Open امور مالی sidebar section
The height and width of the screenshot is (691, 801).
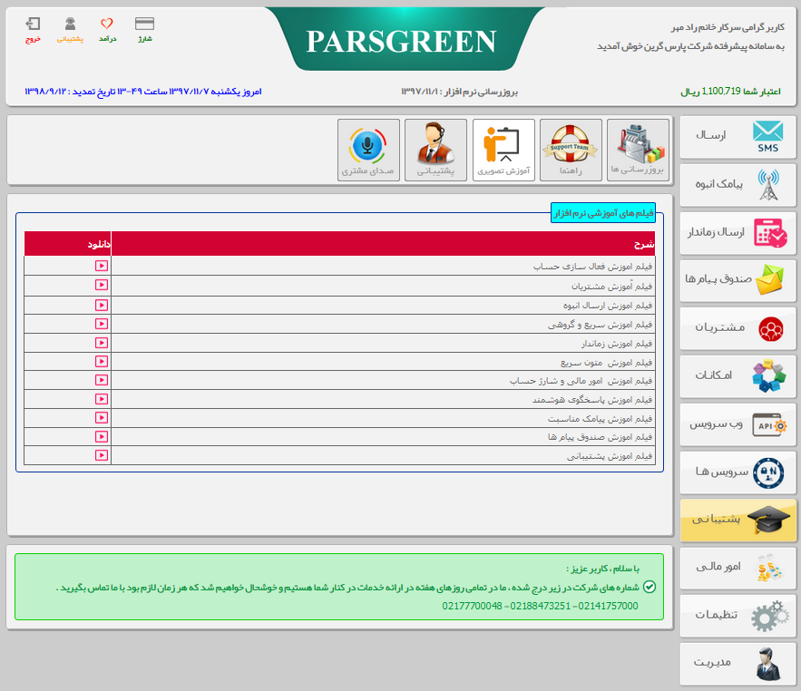pos(738,568)
